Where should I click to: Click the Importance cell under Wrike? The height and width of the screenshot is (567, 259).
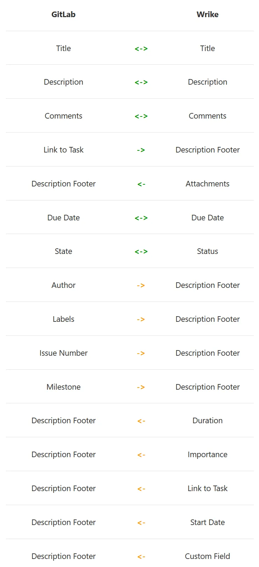point(208,454)
